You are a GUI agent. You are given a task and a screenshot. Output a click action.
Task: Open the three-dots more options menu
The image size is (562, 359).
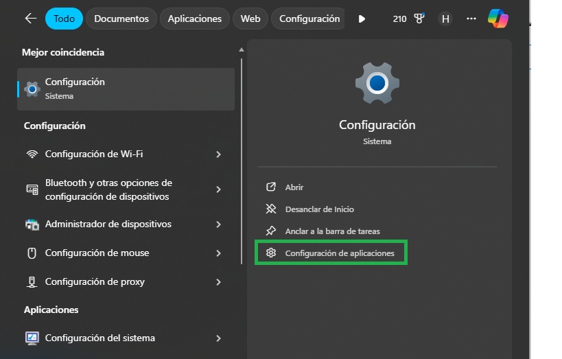pos(471,19)
